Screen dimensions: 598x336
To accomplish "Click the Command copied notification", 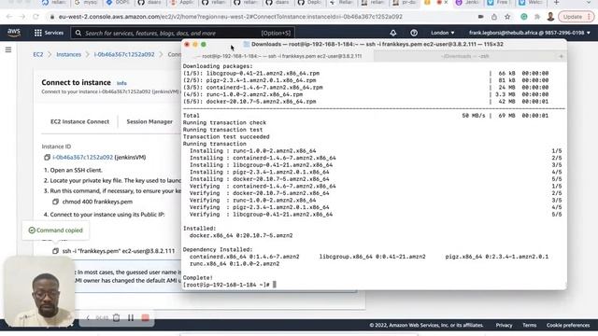I will (x=56, y=231).
